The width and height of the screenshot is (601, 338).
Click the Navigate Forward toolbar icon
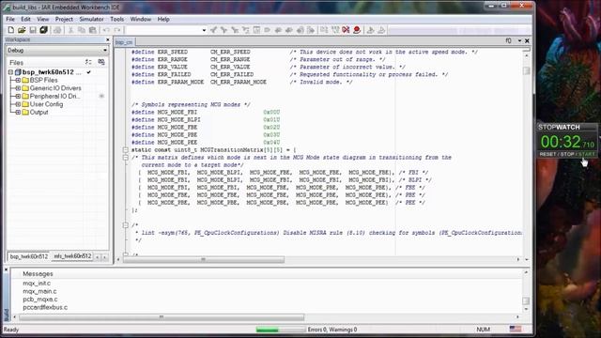click(x=311, y=30)
